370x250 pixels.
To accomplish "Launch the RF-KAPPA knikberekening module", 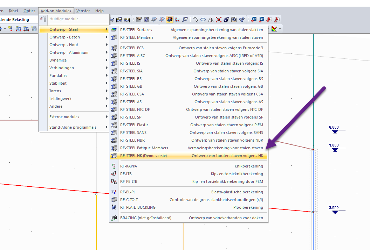I will [x=189, y=166].
